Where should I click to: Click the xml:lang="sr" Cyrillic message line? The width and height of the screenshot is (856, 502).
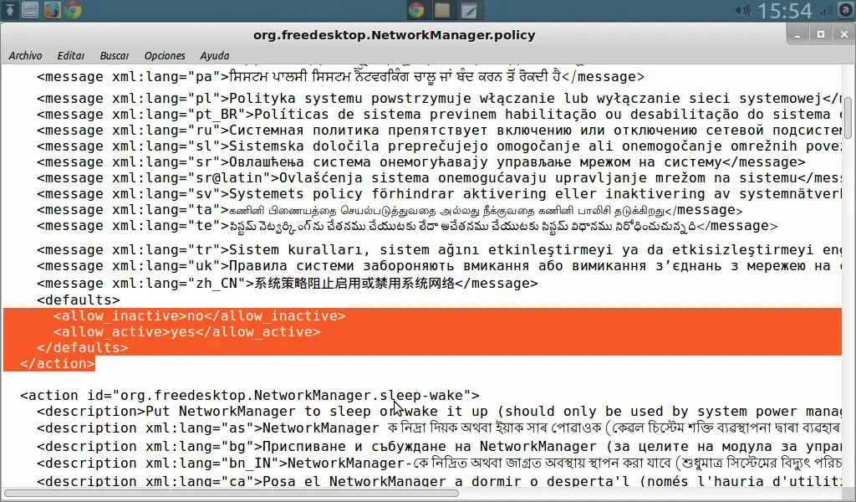pos(421,161)
